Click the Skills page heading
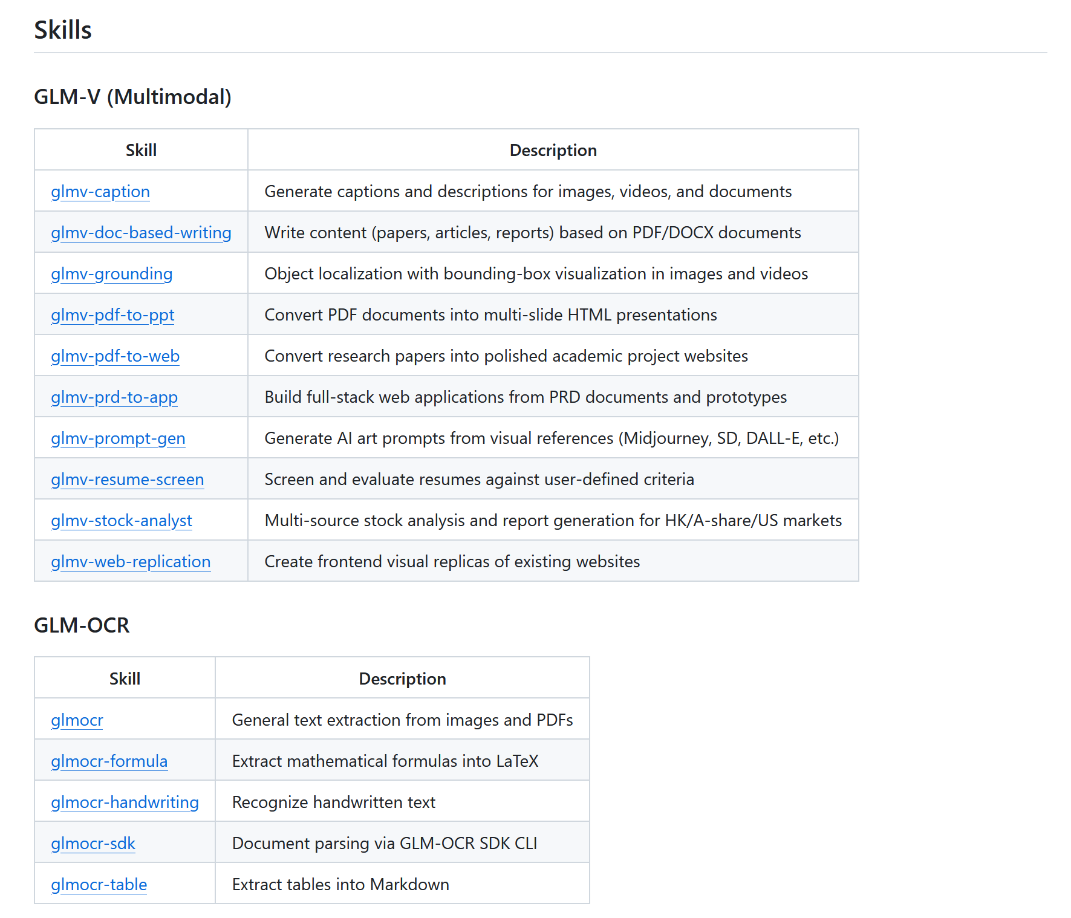Screen dimensions: 1071x918 [63, 30]
